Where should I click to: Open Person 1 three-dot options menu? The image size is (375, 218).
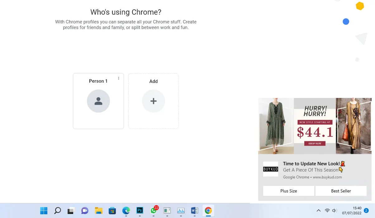click(x=119, y=79)
